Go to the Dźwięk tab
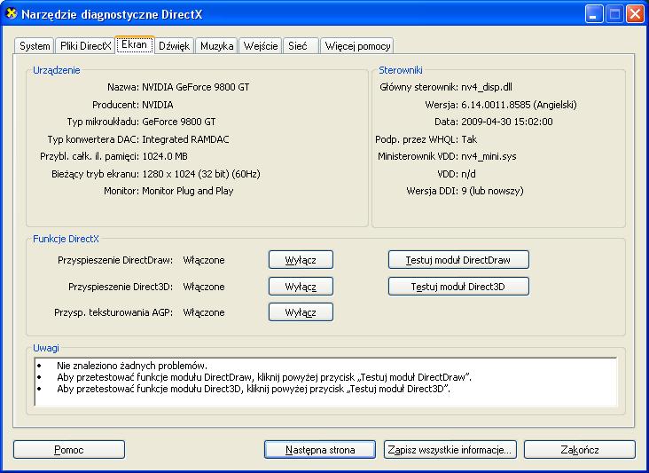The width and height of the screenshot is (649, 473). pos(175,46)
